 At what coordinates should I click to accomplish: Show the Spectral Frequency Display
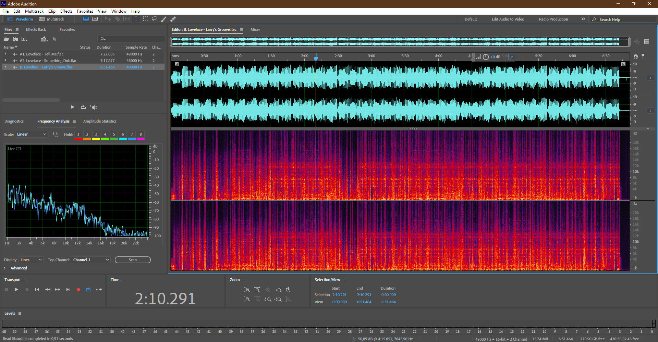[x=86, y=19]
